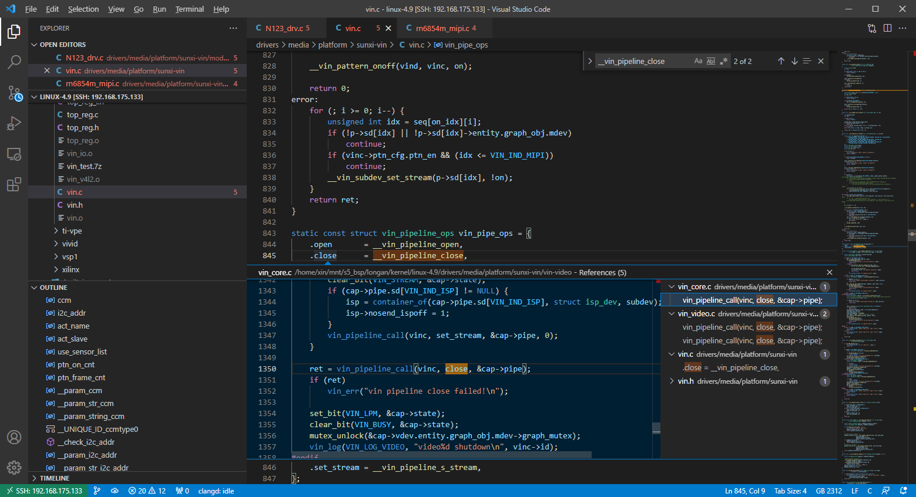Open the Explorer view in activity bar

pos(14,32)
